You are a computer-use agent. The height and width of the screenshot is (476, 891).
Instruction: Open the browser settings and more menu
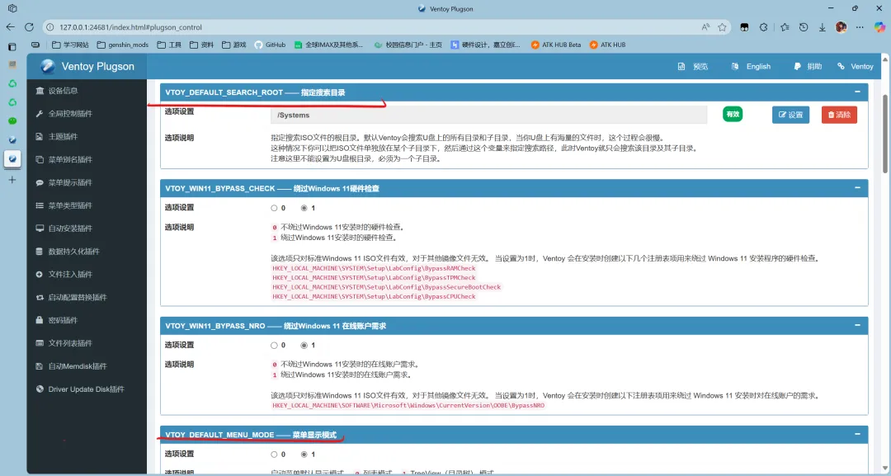(x=860, y=26)
